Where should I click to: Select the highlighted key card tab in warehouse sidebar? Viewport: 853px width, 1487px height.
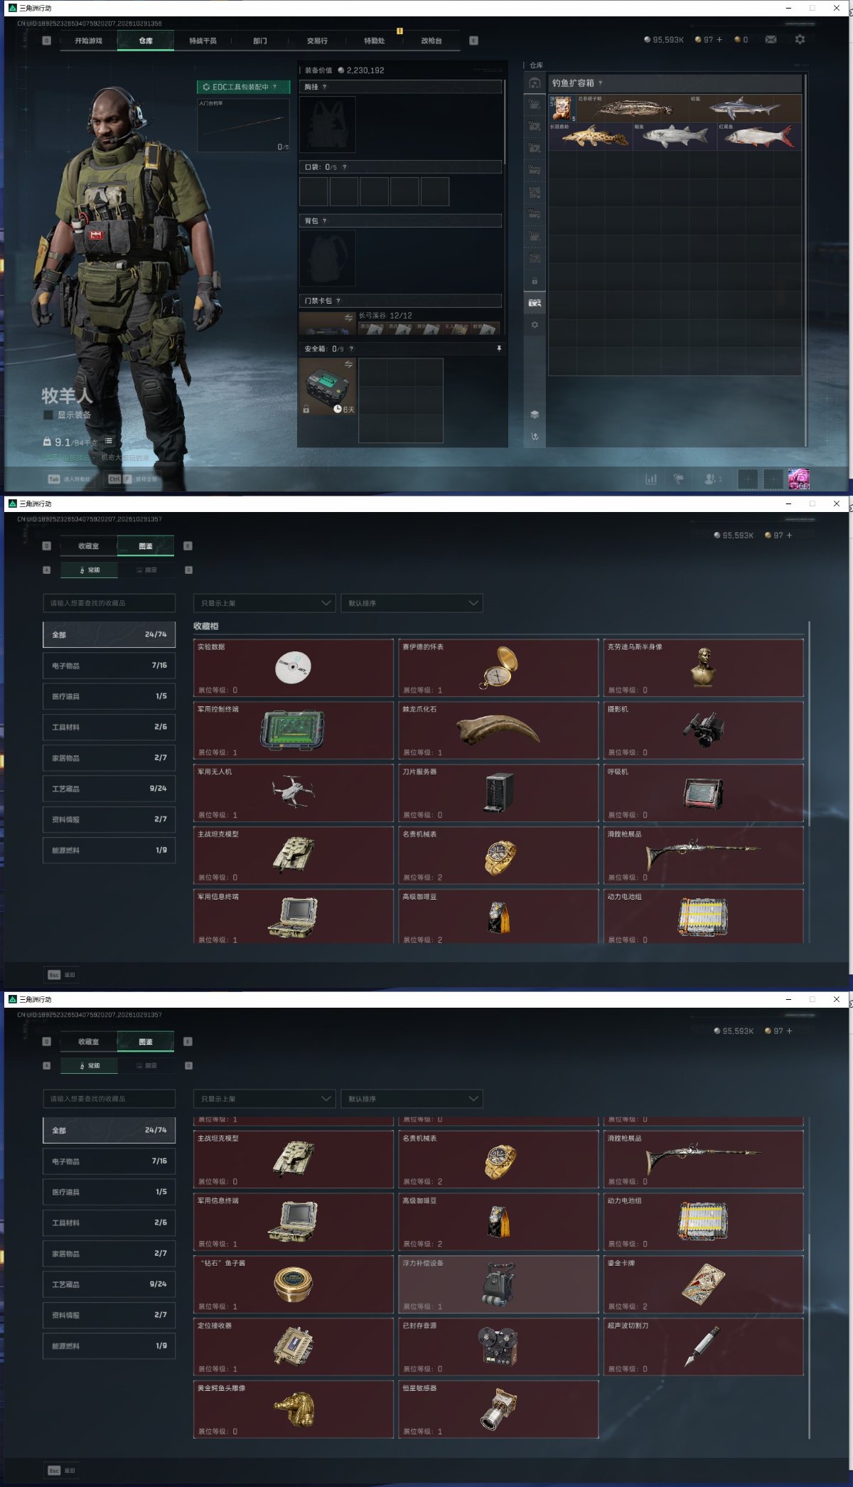(535, 303)
